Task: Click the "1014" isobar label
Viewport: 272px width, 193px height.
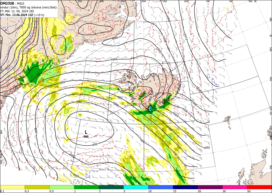Action: tap(8, 67)
